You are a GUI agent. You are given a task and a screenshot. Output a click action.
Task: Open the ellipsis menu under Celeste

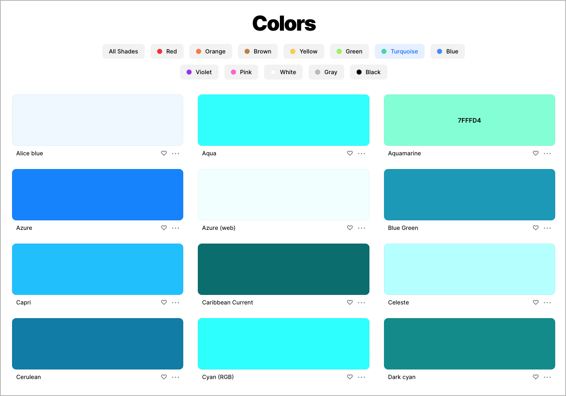(547, 302)
